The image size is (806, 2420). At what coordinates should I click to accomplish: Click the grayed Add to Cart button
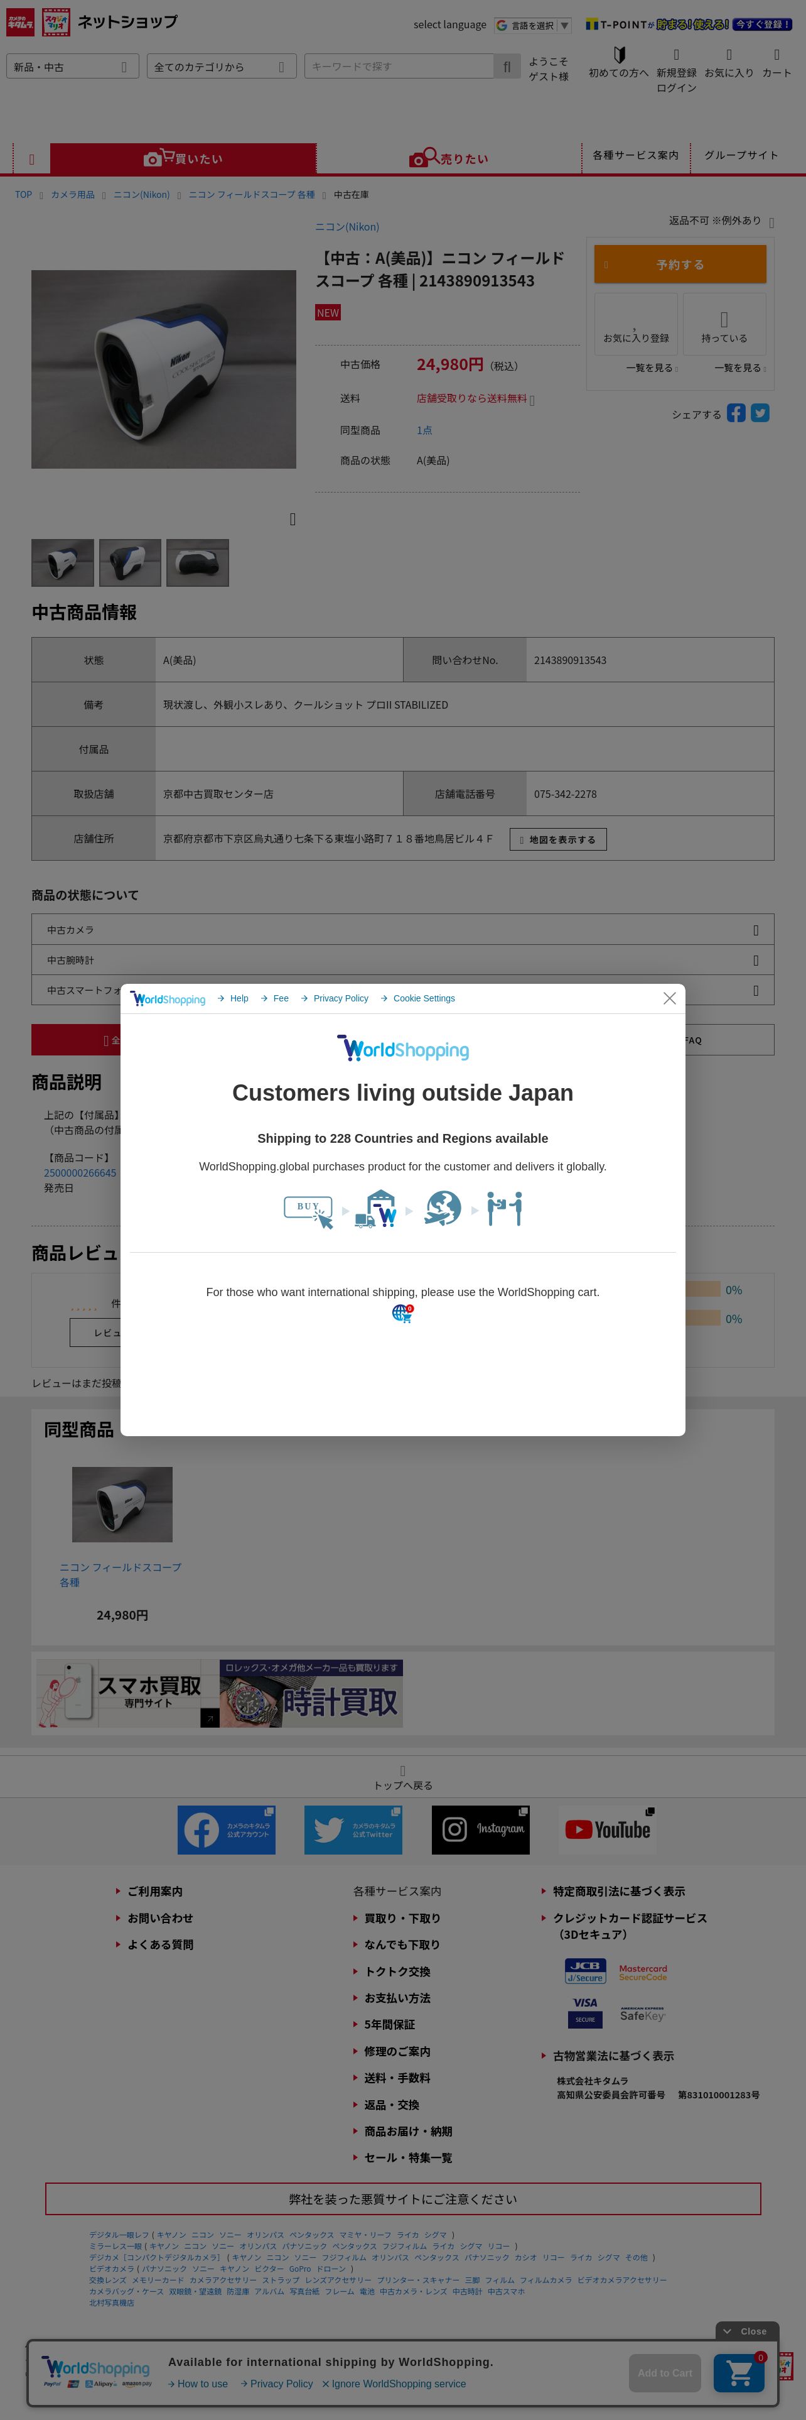[x=664, y=2372]
